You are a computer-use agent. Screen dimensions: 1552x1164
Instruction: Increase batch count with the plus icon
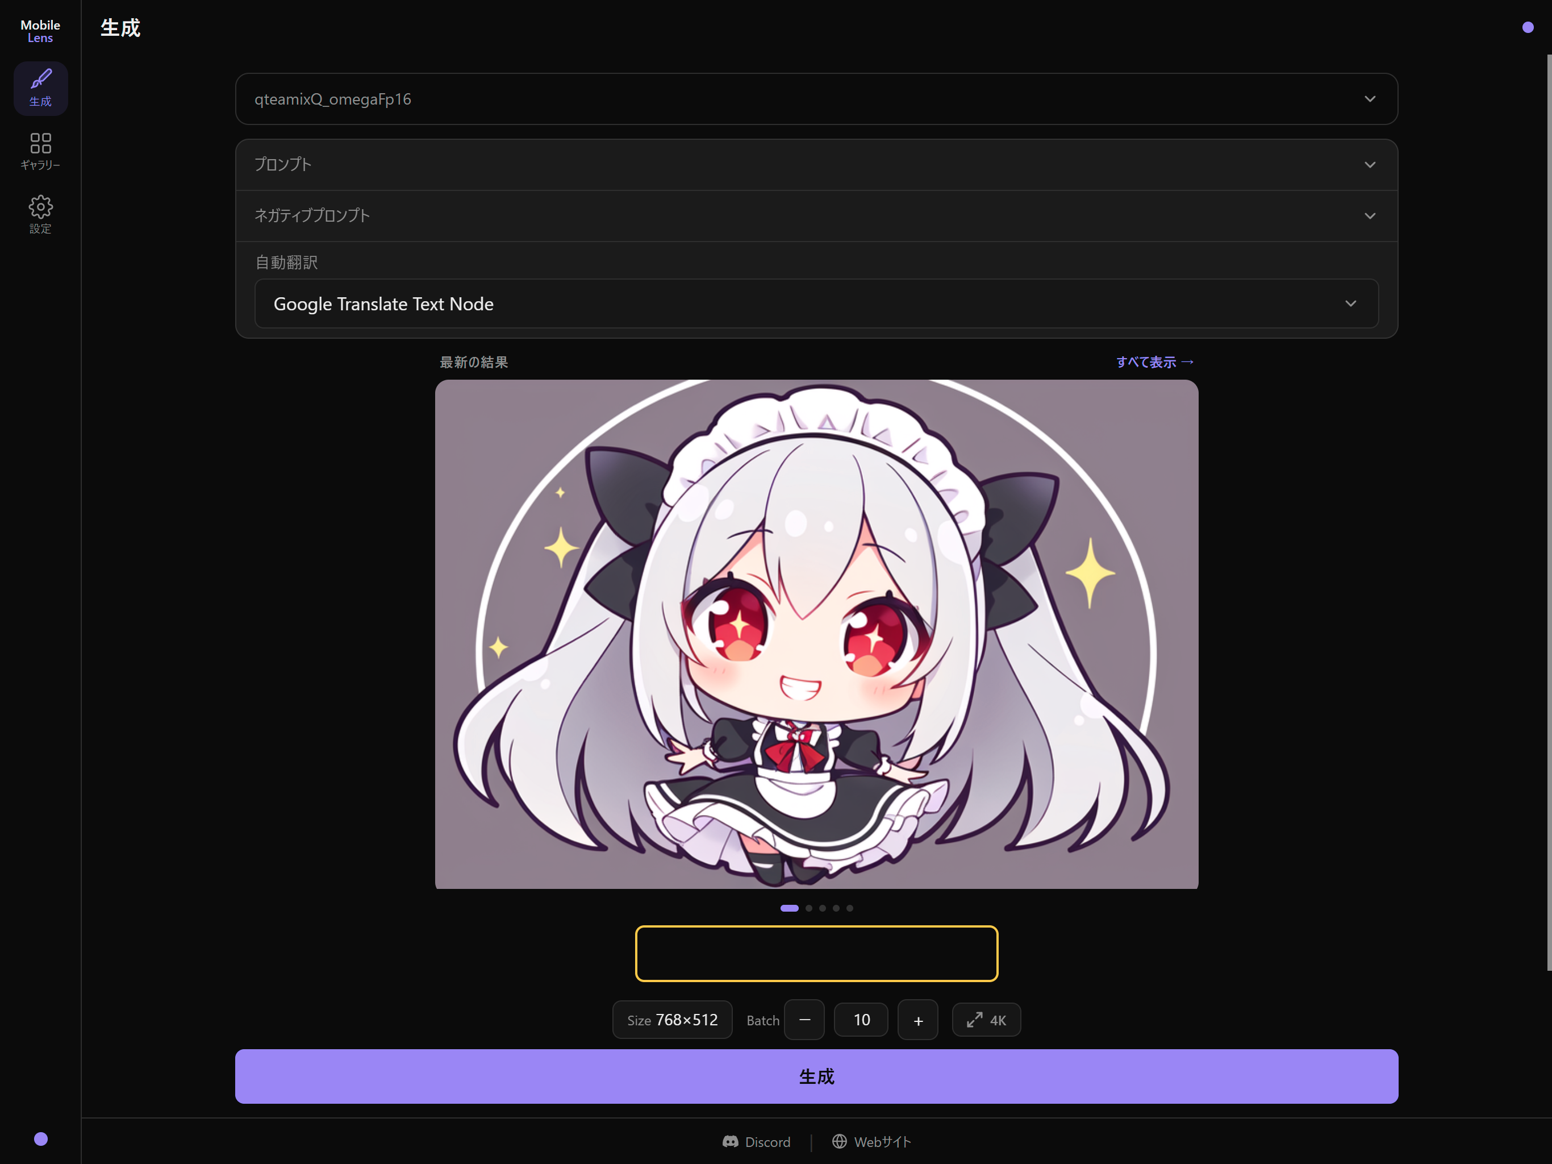(917, 1020)
